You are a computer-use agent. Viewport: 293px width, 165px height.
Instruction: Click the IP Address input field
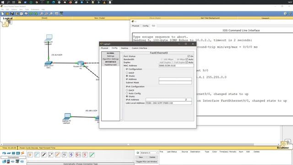pyautogui.click(x=175, y=79)
